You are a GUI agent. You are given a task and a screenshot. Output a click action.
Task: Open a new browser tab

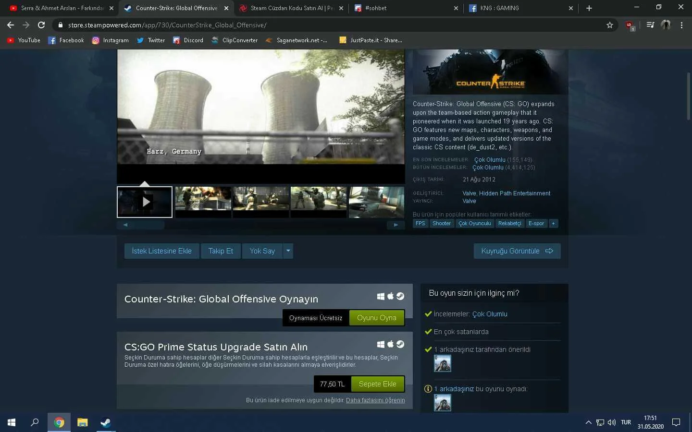pos(589,8)
